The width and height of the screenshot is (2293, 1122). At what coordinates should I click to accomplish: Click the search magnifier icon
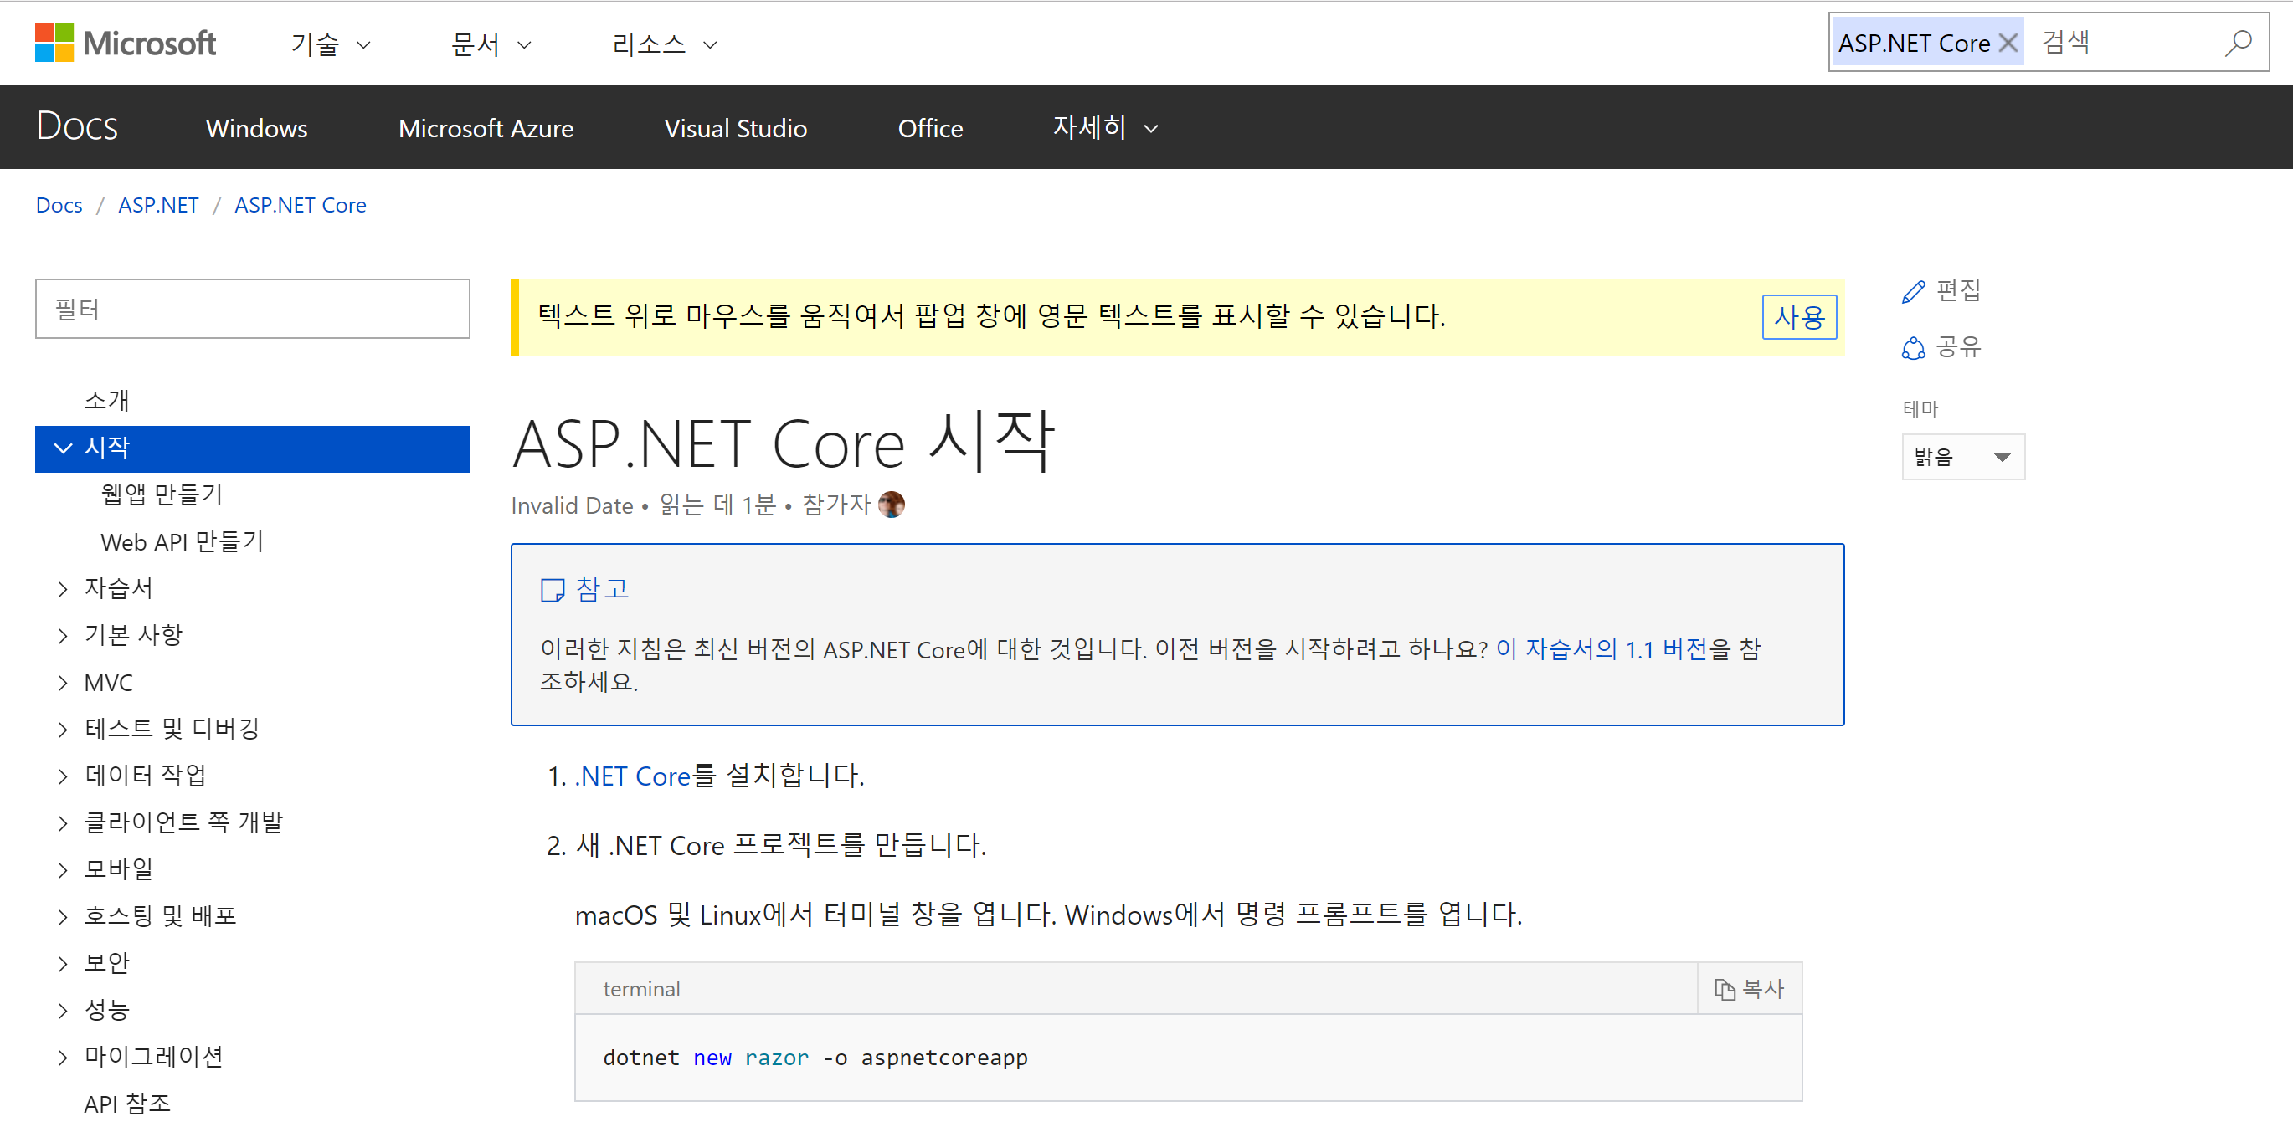[x=2239, y=42]
